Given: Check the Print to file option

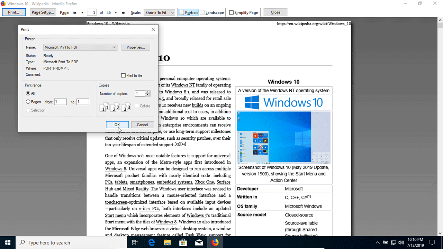Looking at the screenshot, I should pos(123,75).
